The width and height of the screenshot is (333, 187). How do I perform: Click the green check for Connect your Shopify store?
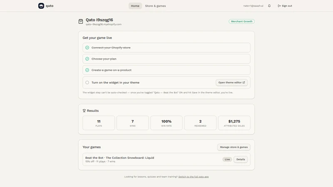click(87, 47)
